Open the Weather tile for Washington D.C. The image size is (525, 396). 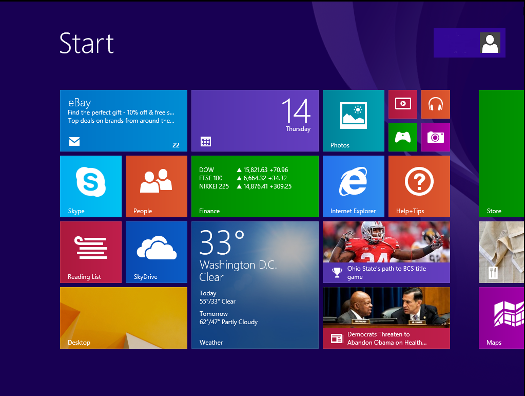click(255, 285)
